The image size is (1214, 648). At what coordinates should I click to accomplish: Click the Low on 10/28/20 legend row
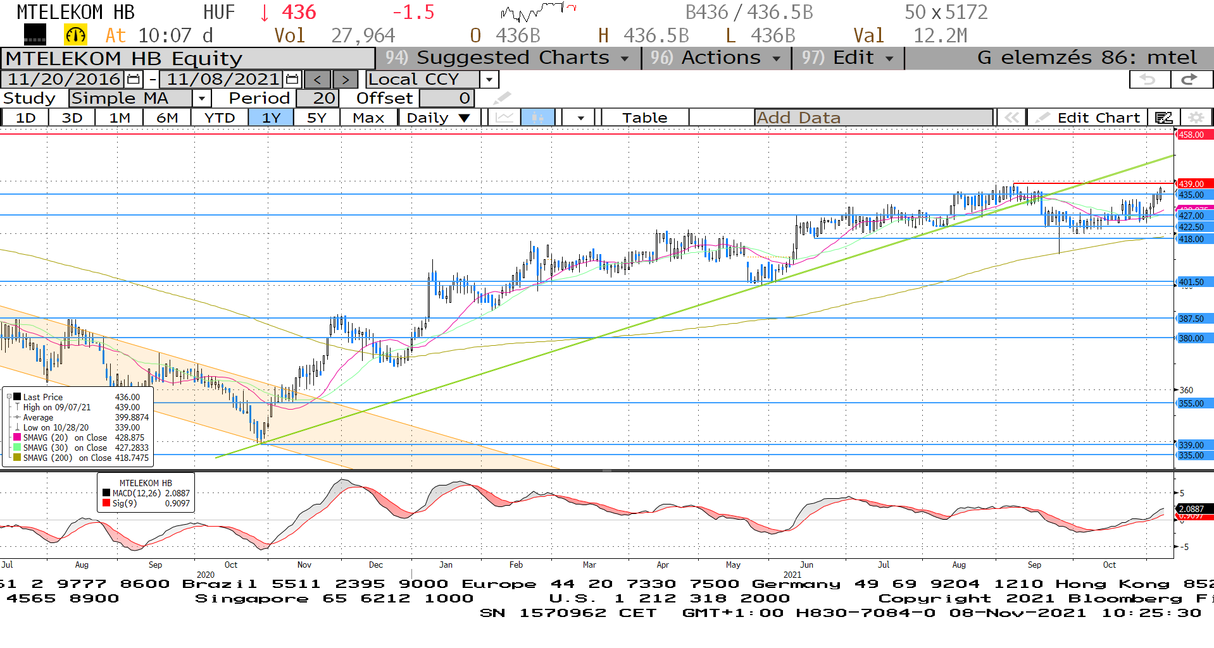82,427
